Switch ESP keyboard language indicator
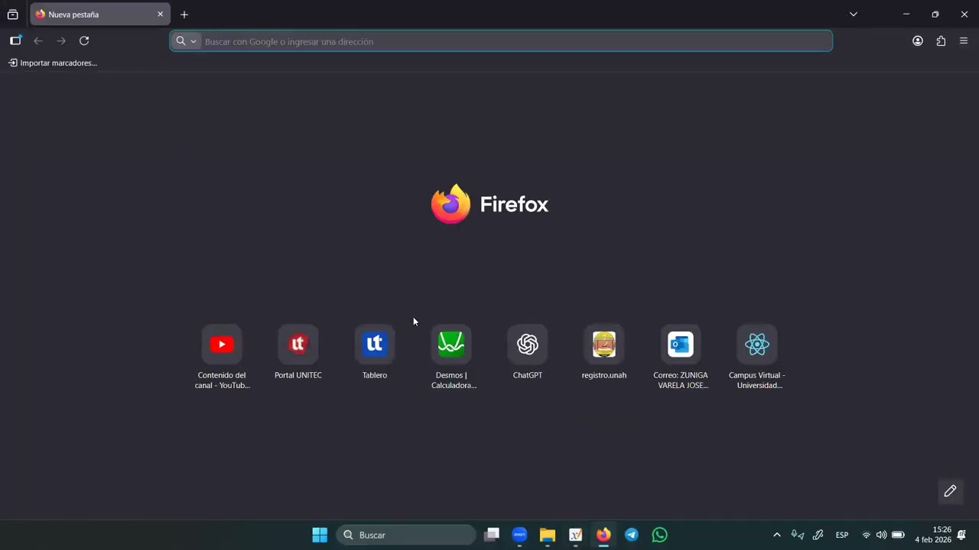Viewport: 979px width, 550px height. [842, 535]
